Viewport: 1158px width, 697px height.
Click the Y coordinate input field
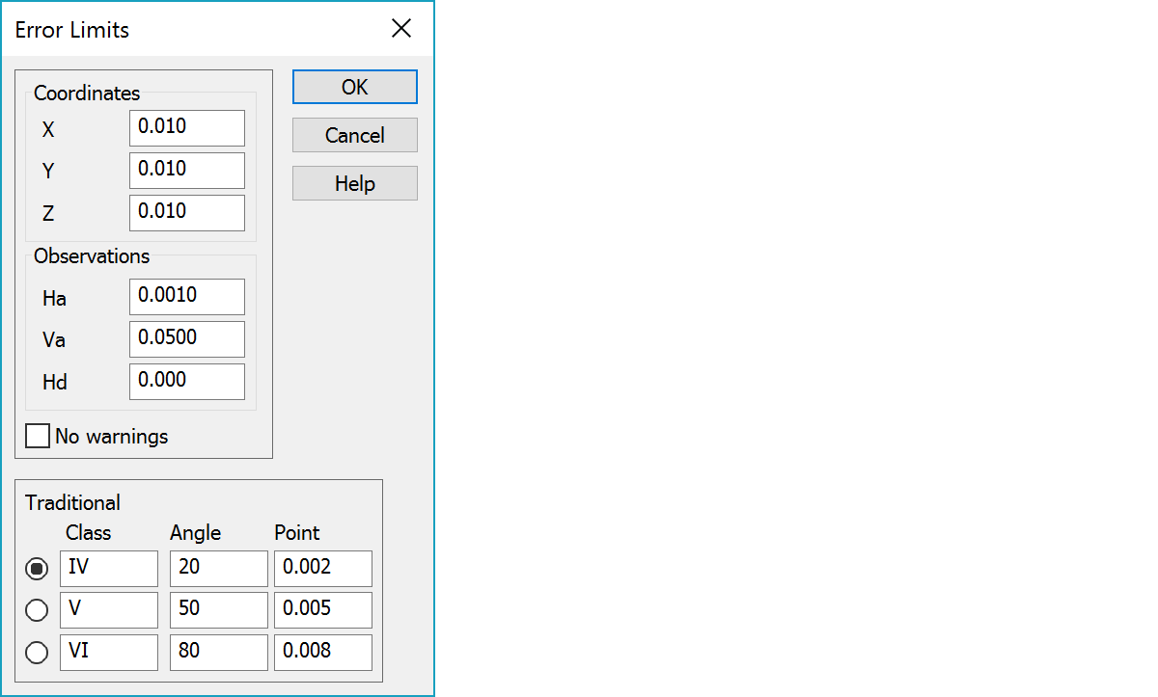[187, 171]
